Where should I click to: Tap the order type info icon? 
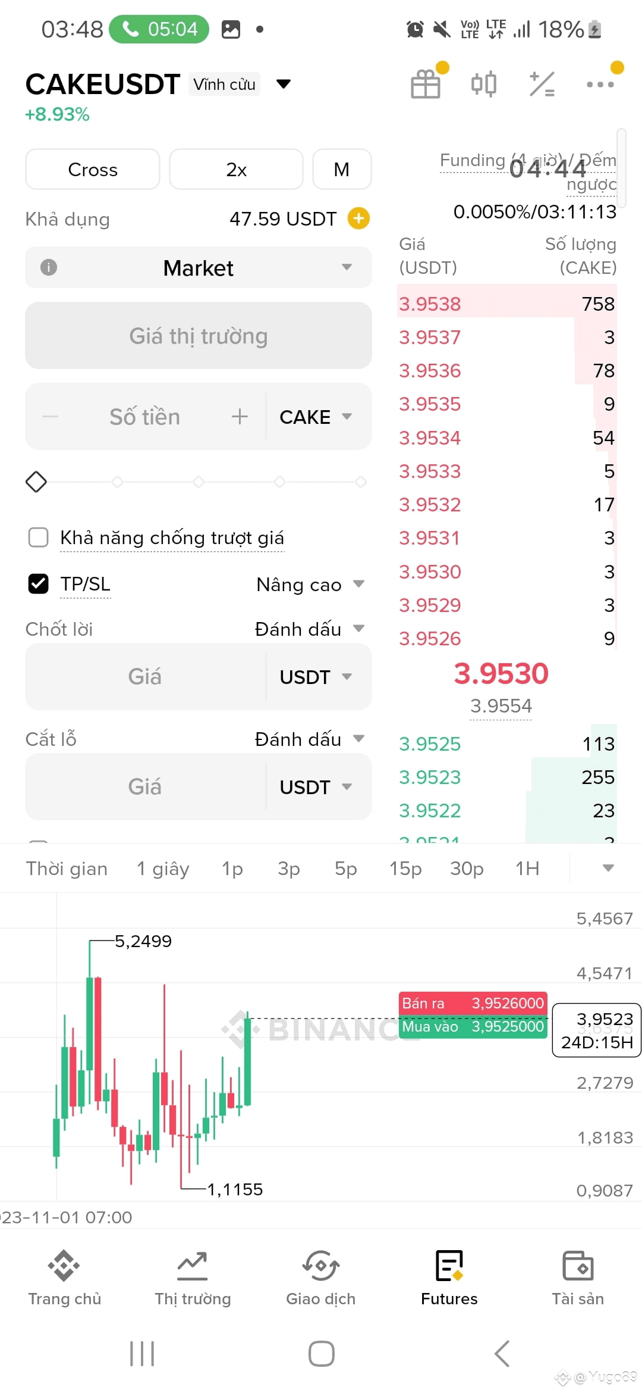pos(49,267)
